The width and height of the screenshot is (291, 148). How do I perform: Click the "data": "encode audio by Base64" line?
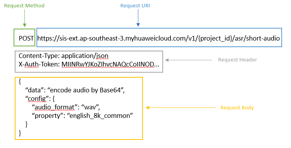(75, 90)
